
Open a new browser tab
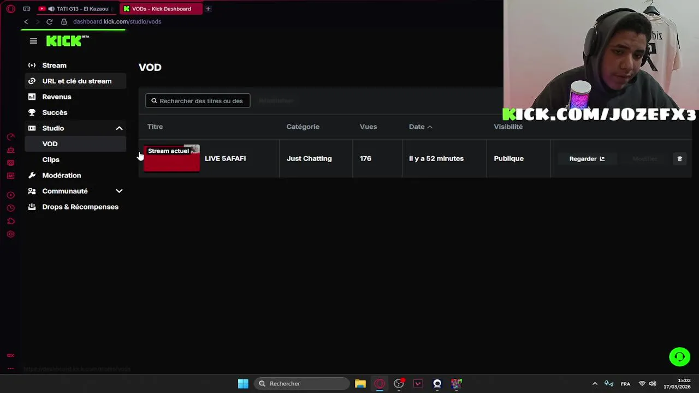pyautogui.click(x=208, y=9)
